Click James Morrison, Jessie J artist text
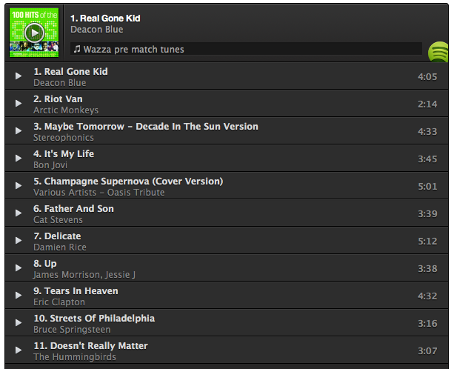The width and height of the screenshot is (454, 369). click(84, 275)
